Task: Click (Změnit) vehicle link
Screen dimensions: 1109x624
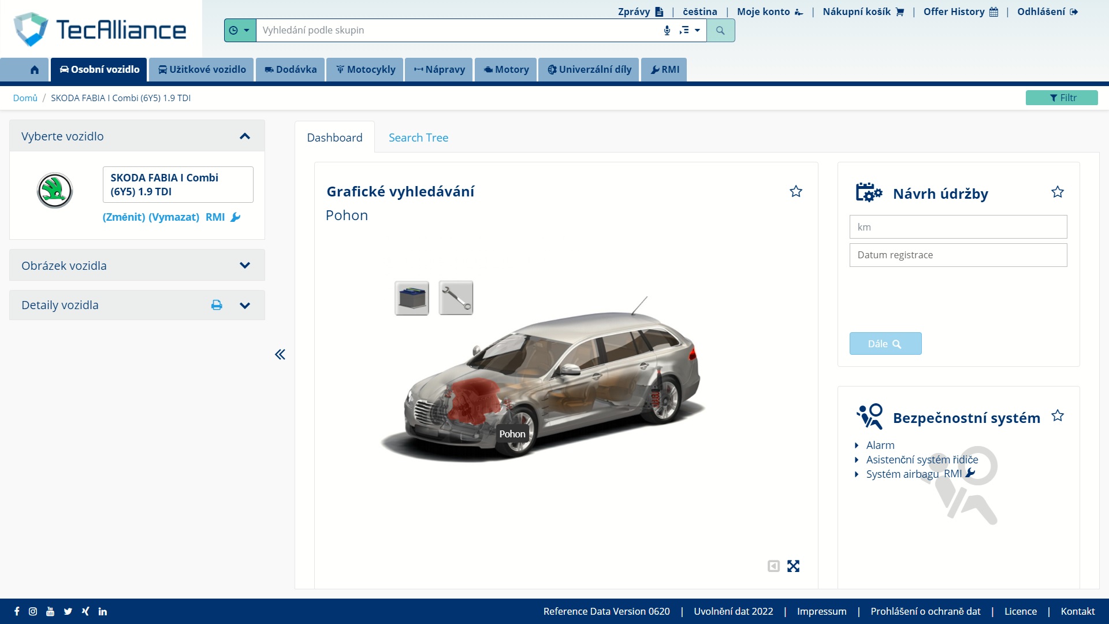Action: 124,217
